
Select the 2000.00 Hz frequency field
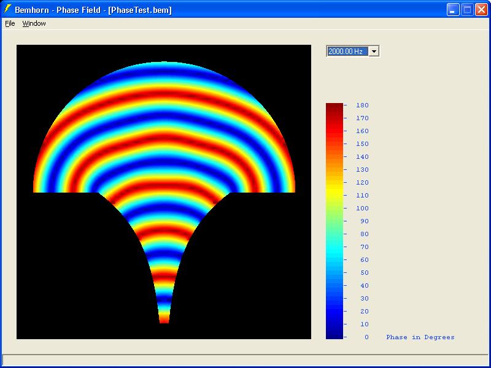coord(347,51)
